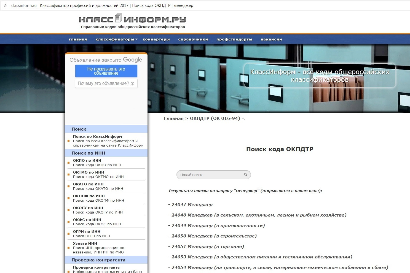Click 'Объявление закрыто Google' ad text
Image resolution: width=410 pixels, height=273 pixels.
(106, 60)
